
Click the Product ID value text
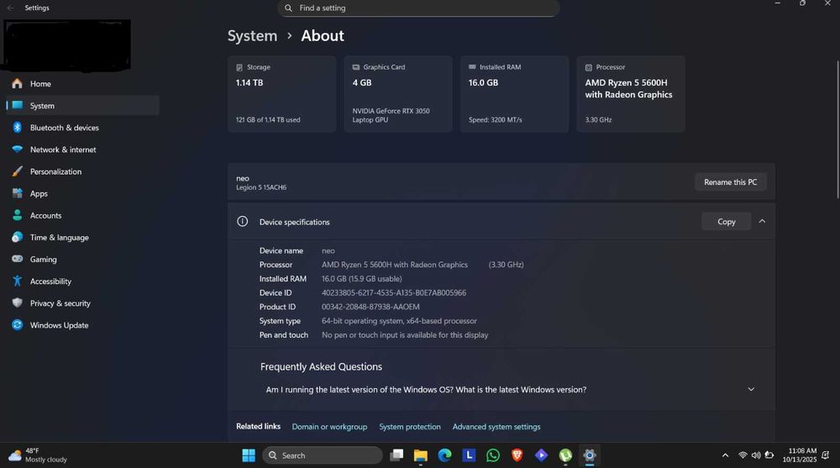tap(370, 307)
